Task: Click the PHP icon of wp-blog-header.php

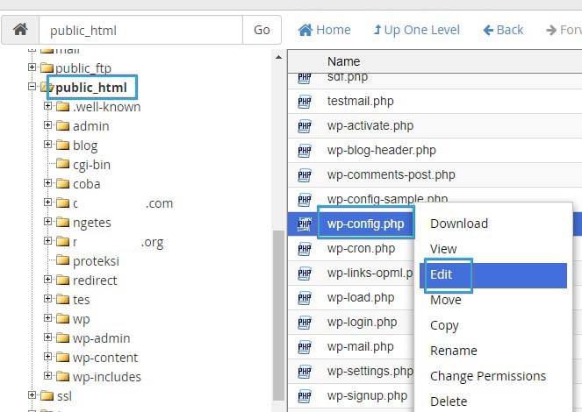Action: click(305, 151)
